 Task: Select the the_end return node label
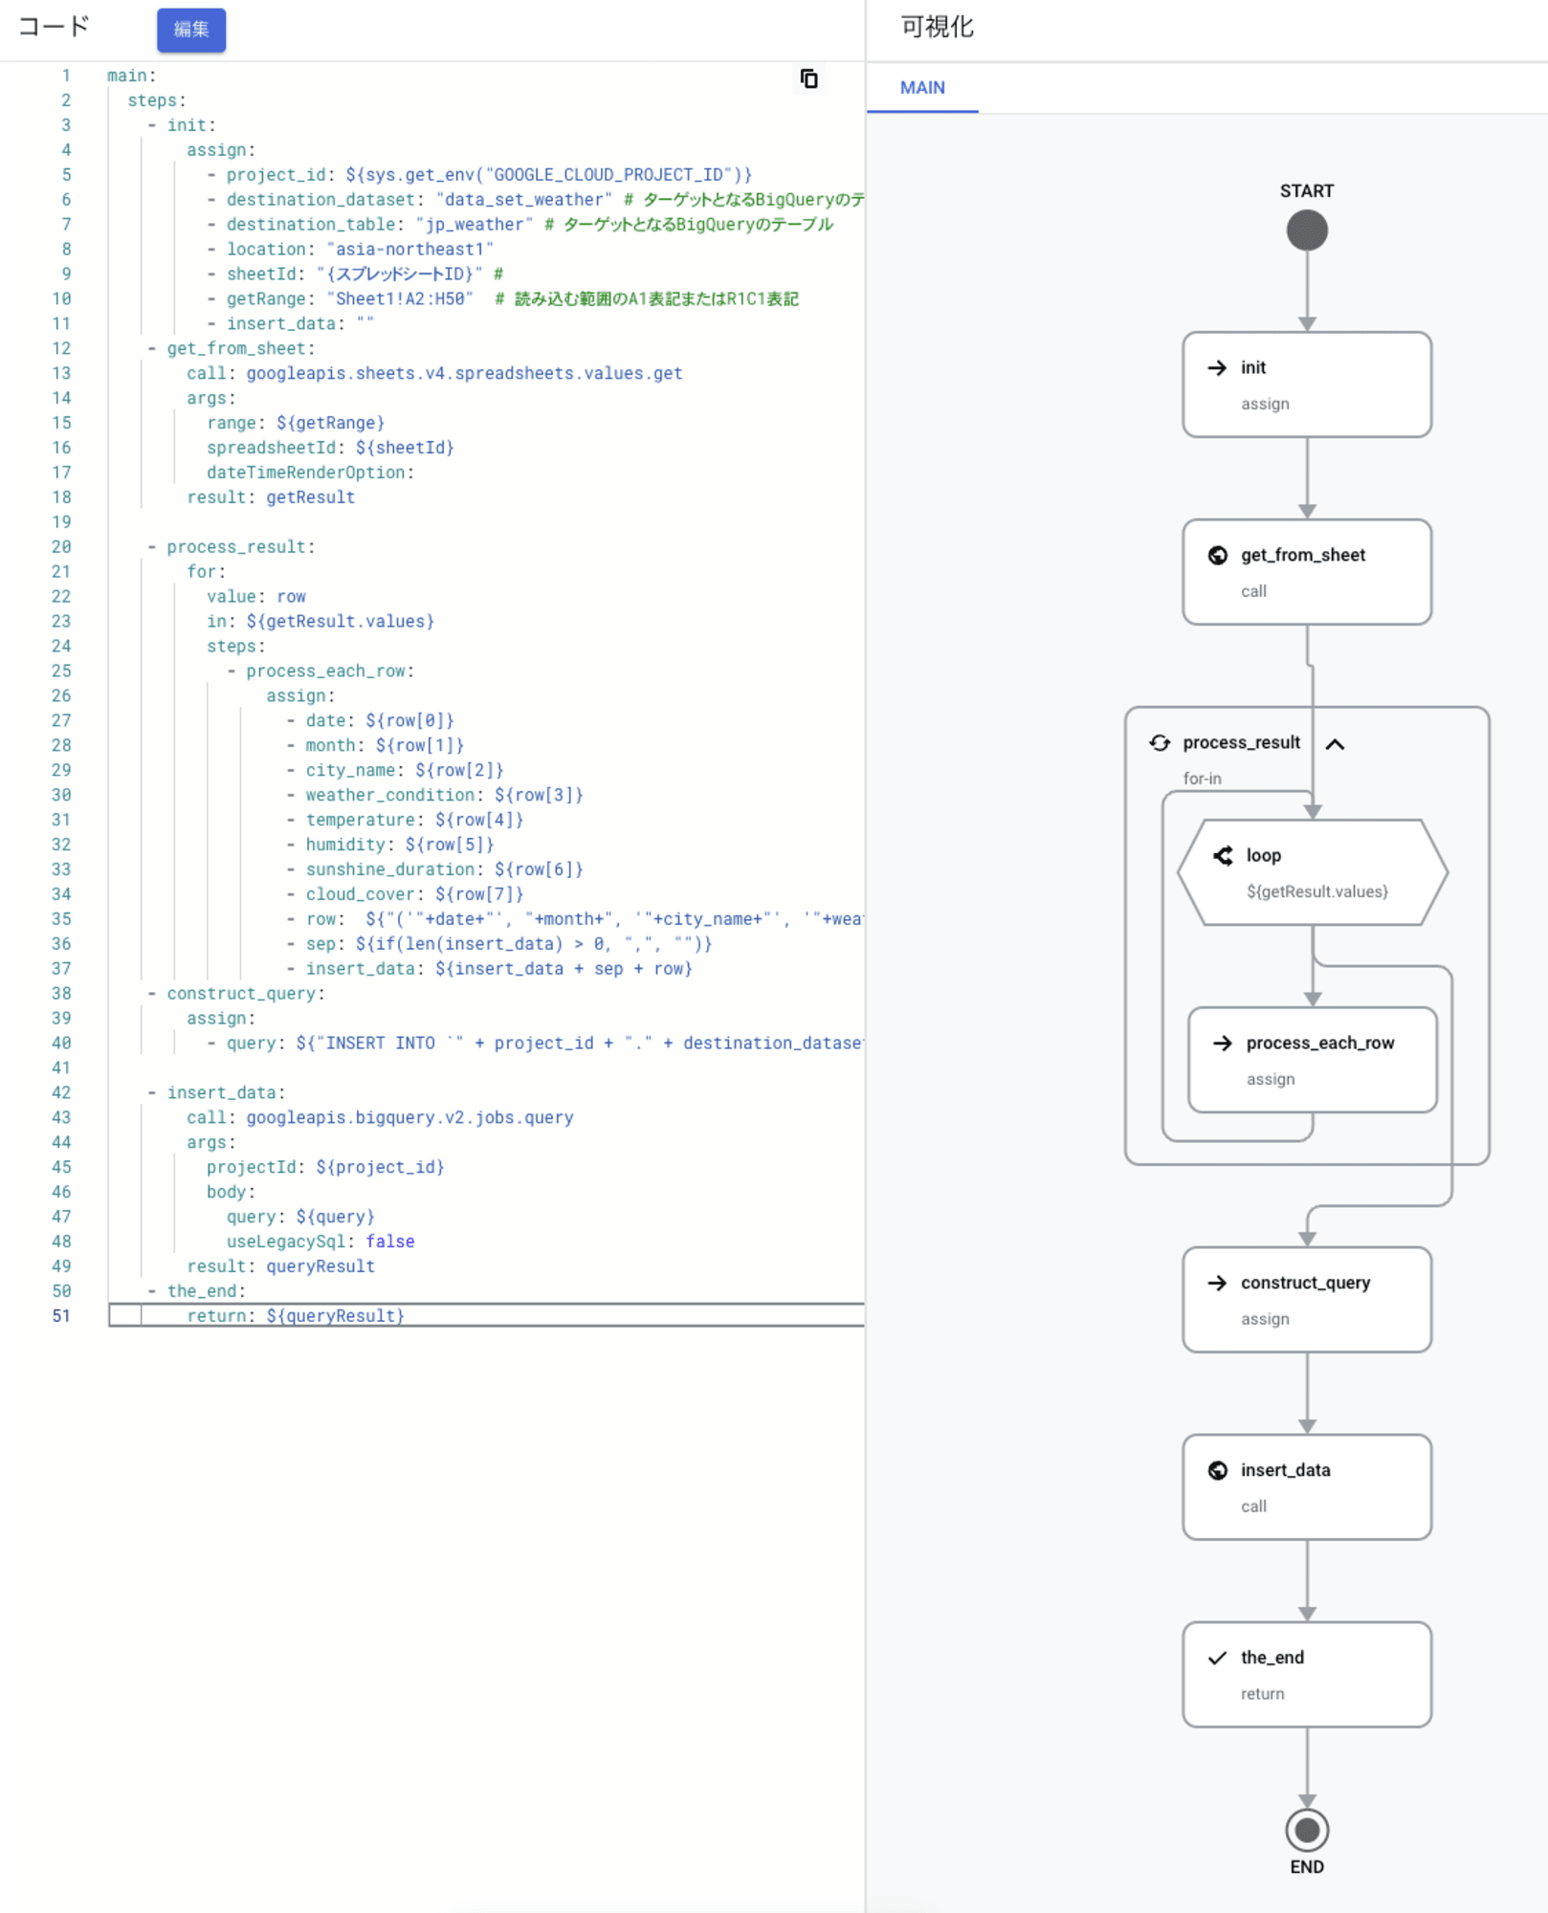coord(1272,1658)
